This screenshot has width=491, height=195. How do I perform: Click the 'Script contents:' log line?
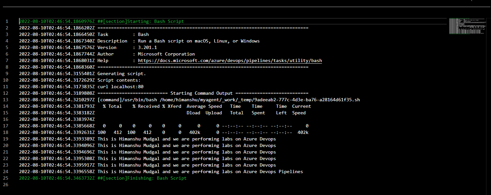(x=80, y=80)
